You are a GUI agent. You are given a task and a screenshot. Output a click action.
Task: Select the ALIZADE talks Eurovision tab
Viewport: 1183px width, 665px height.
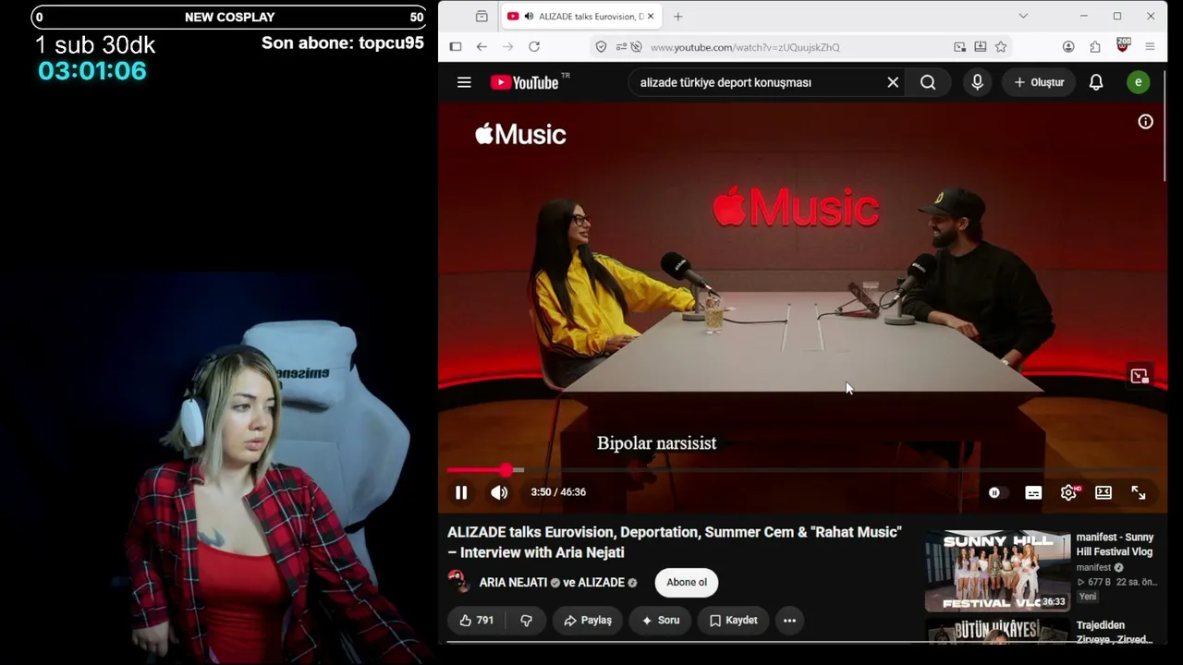[x=580, y=17]
